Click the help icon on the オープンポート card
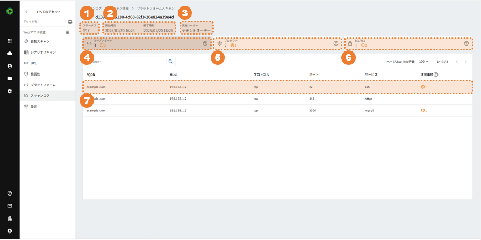 (205, 43)
